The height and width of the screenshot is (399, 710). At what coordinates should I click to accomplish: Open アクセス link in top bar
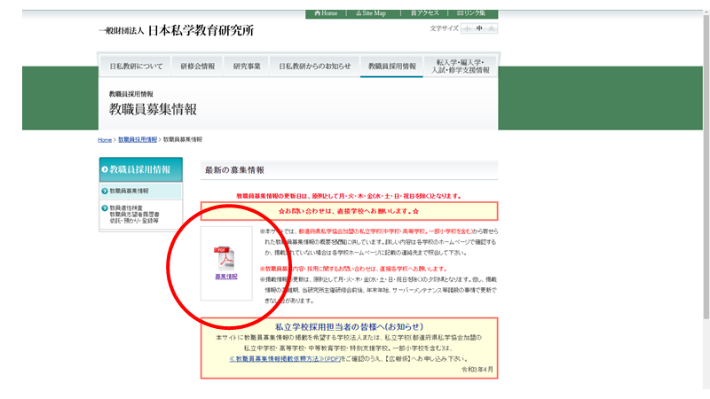tap(425, 13)
